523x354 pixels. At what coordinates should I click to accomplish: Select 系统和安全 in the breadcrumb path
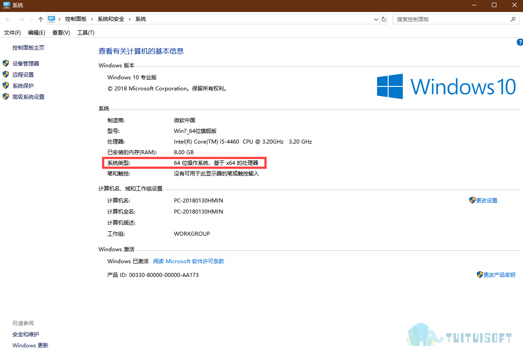111,19
